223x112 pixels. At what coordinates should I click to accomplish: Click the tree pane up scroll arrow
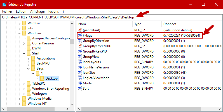[x=72, y=23]
